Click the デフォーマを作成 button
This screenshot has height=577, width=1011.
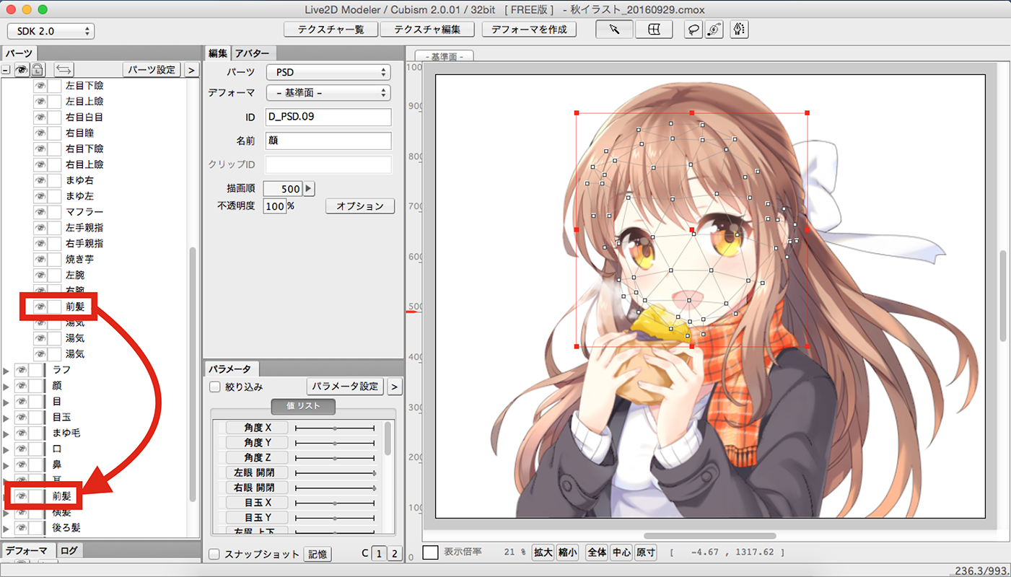[x=529, y=30]
